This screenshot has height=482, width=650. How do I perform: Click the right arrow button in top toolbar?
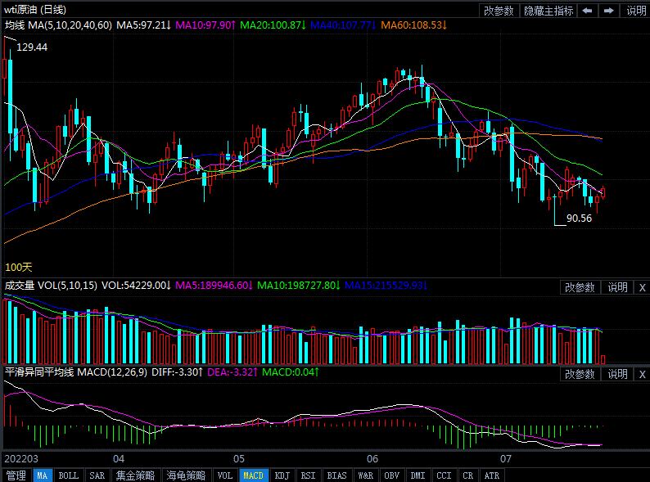pyautogui.click(x=608, y=11)
